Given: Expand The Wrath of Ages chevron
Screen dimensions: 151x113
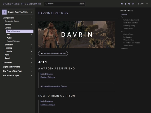Looking at the screenshot, I should [x=31, y=76].
